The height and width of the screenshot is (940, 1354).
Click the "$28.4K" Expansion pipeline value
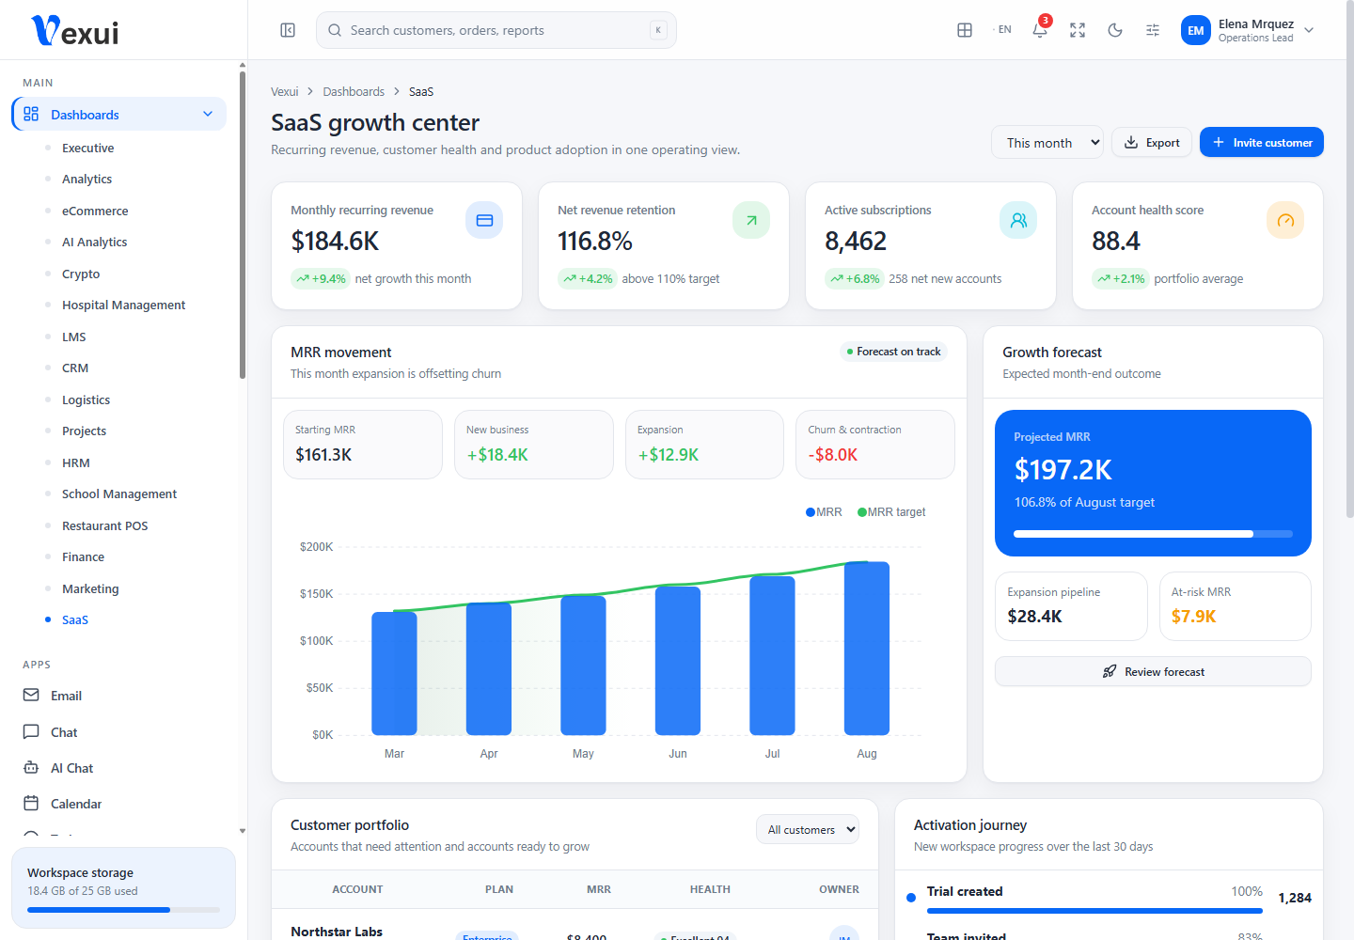pos(1034,617)
